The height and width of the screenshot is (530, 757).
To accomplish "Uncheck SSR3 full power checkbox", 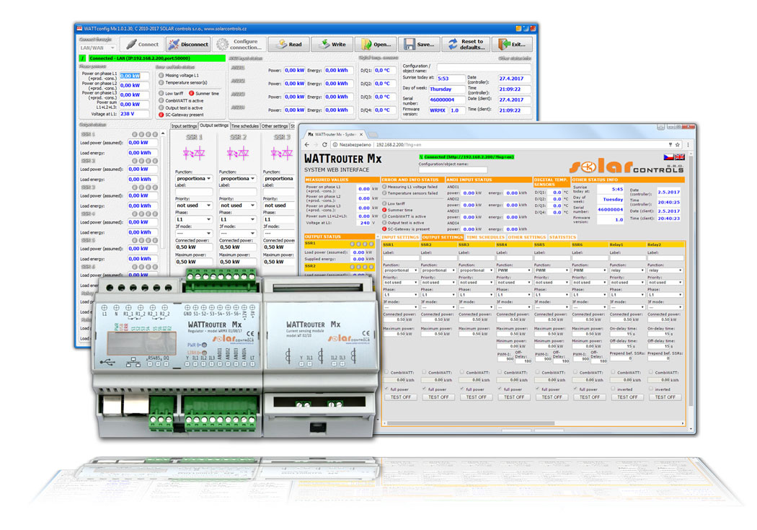I will 462,389.
